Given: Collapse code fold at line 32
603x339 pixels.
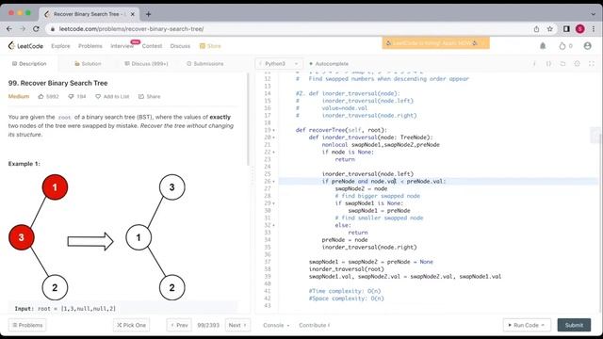Looking at the screenshot, I should [274, 225].
